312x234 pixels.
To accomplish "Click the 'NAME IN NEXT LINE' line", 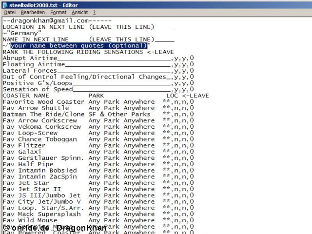I will (89, 39).
